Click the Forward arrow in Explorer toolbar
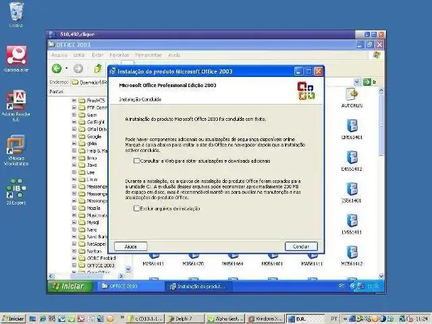This screenshot has width=432, height=324. point(78,68)
